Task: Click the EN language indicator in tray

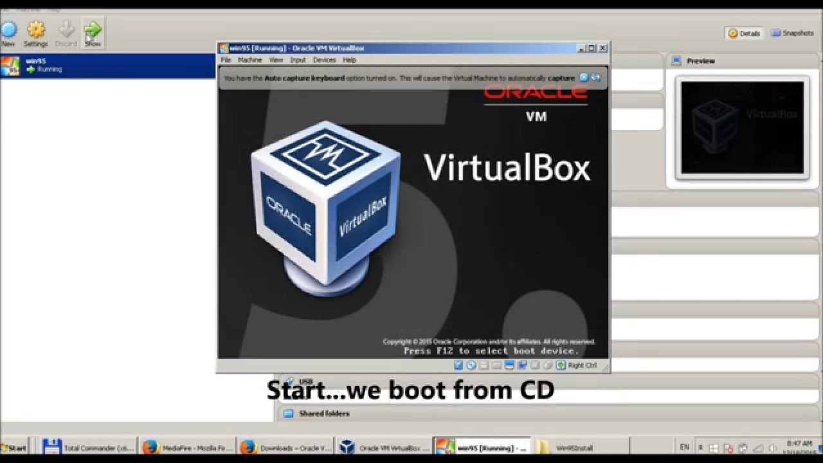Action: 684,447
